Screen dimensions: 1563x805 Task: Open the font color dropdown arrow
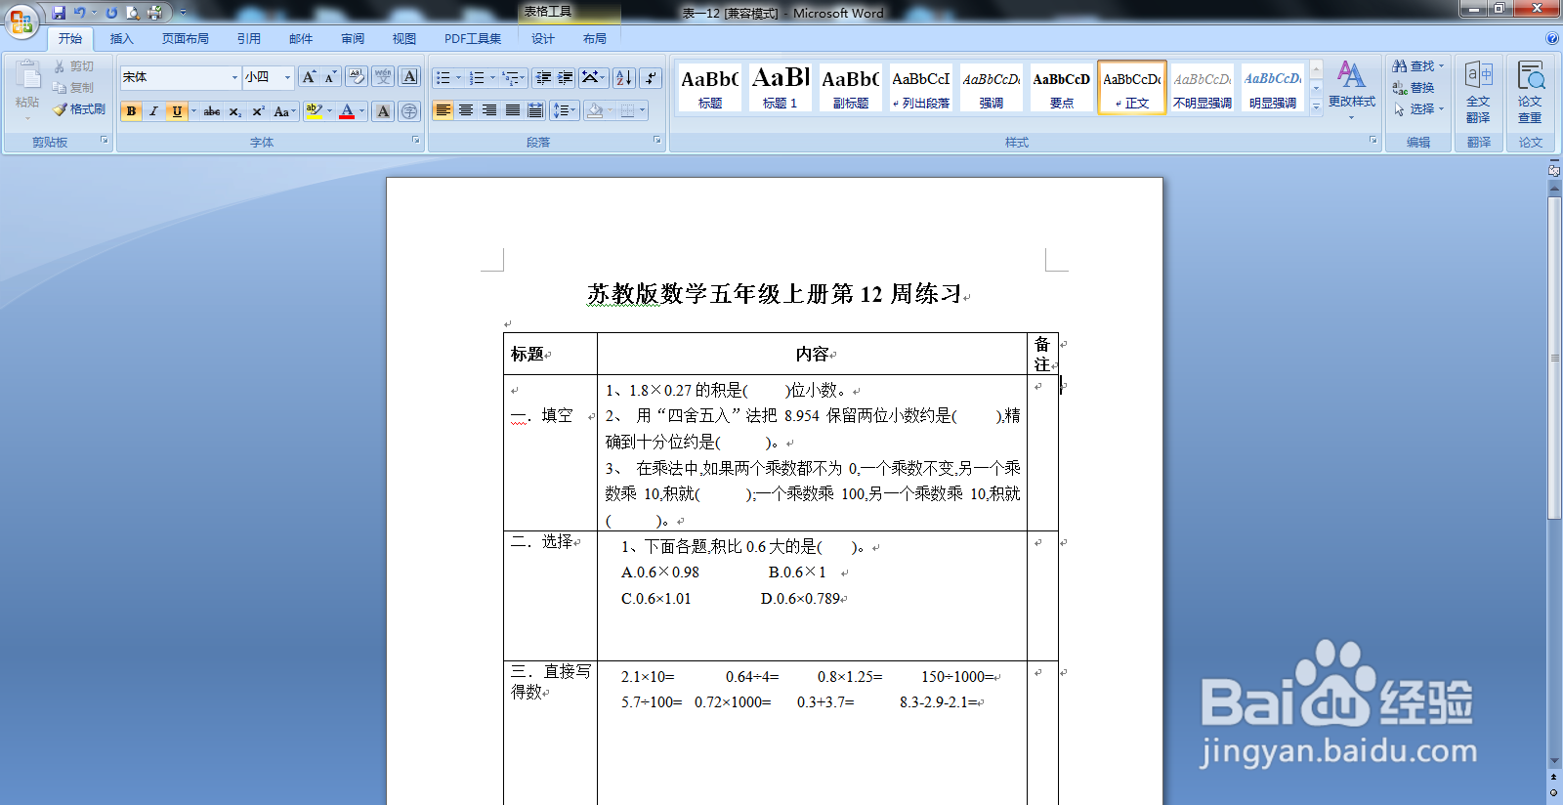pyautogui.click(x=361, y=111)
